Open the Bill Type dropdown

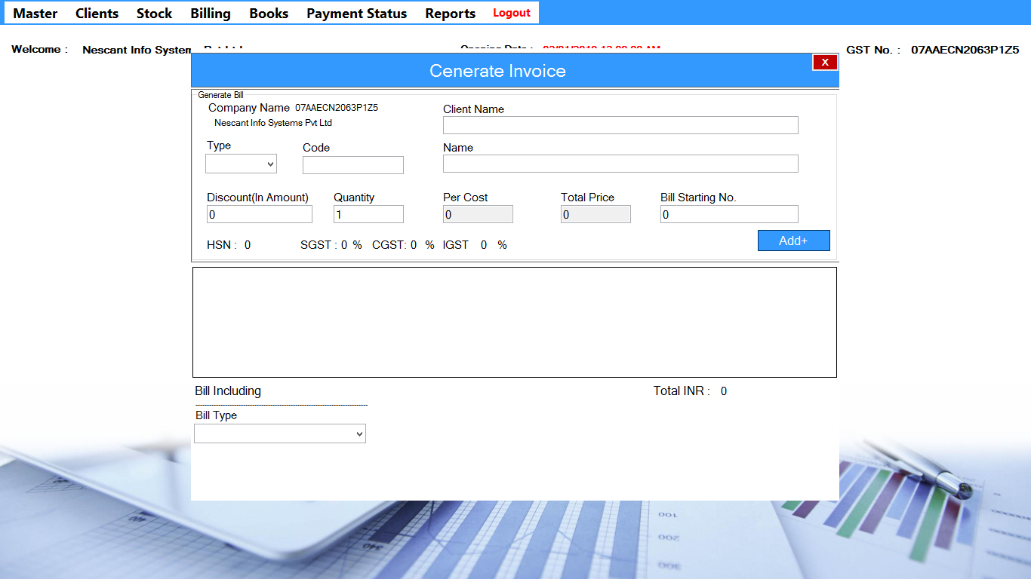click(x=280, y=433)
